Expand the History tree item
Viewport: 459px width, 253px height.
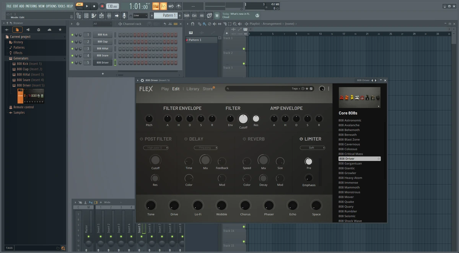click(x=18, y=42)
